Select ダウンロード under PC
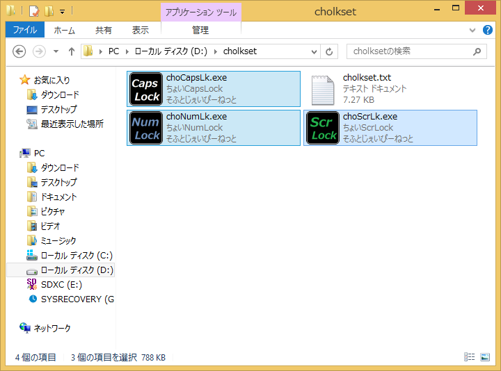The width and height of the screenshot is (501, 371). click(x=60, y=168)
